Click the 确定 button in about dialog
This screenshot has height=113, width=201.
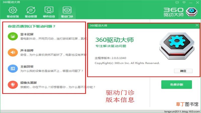183,71
